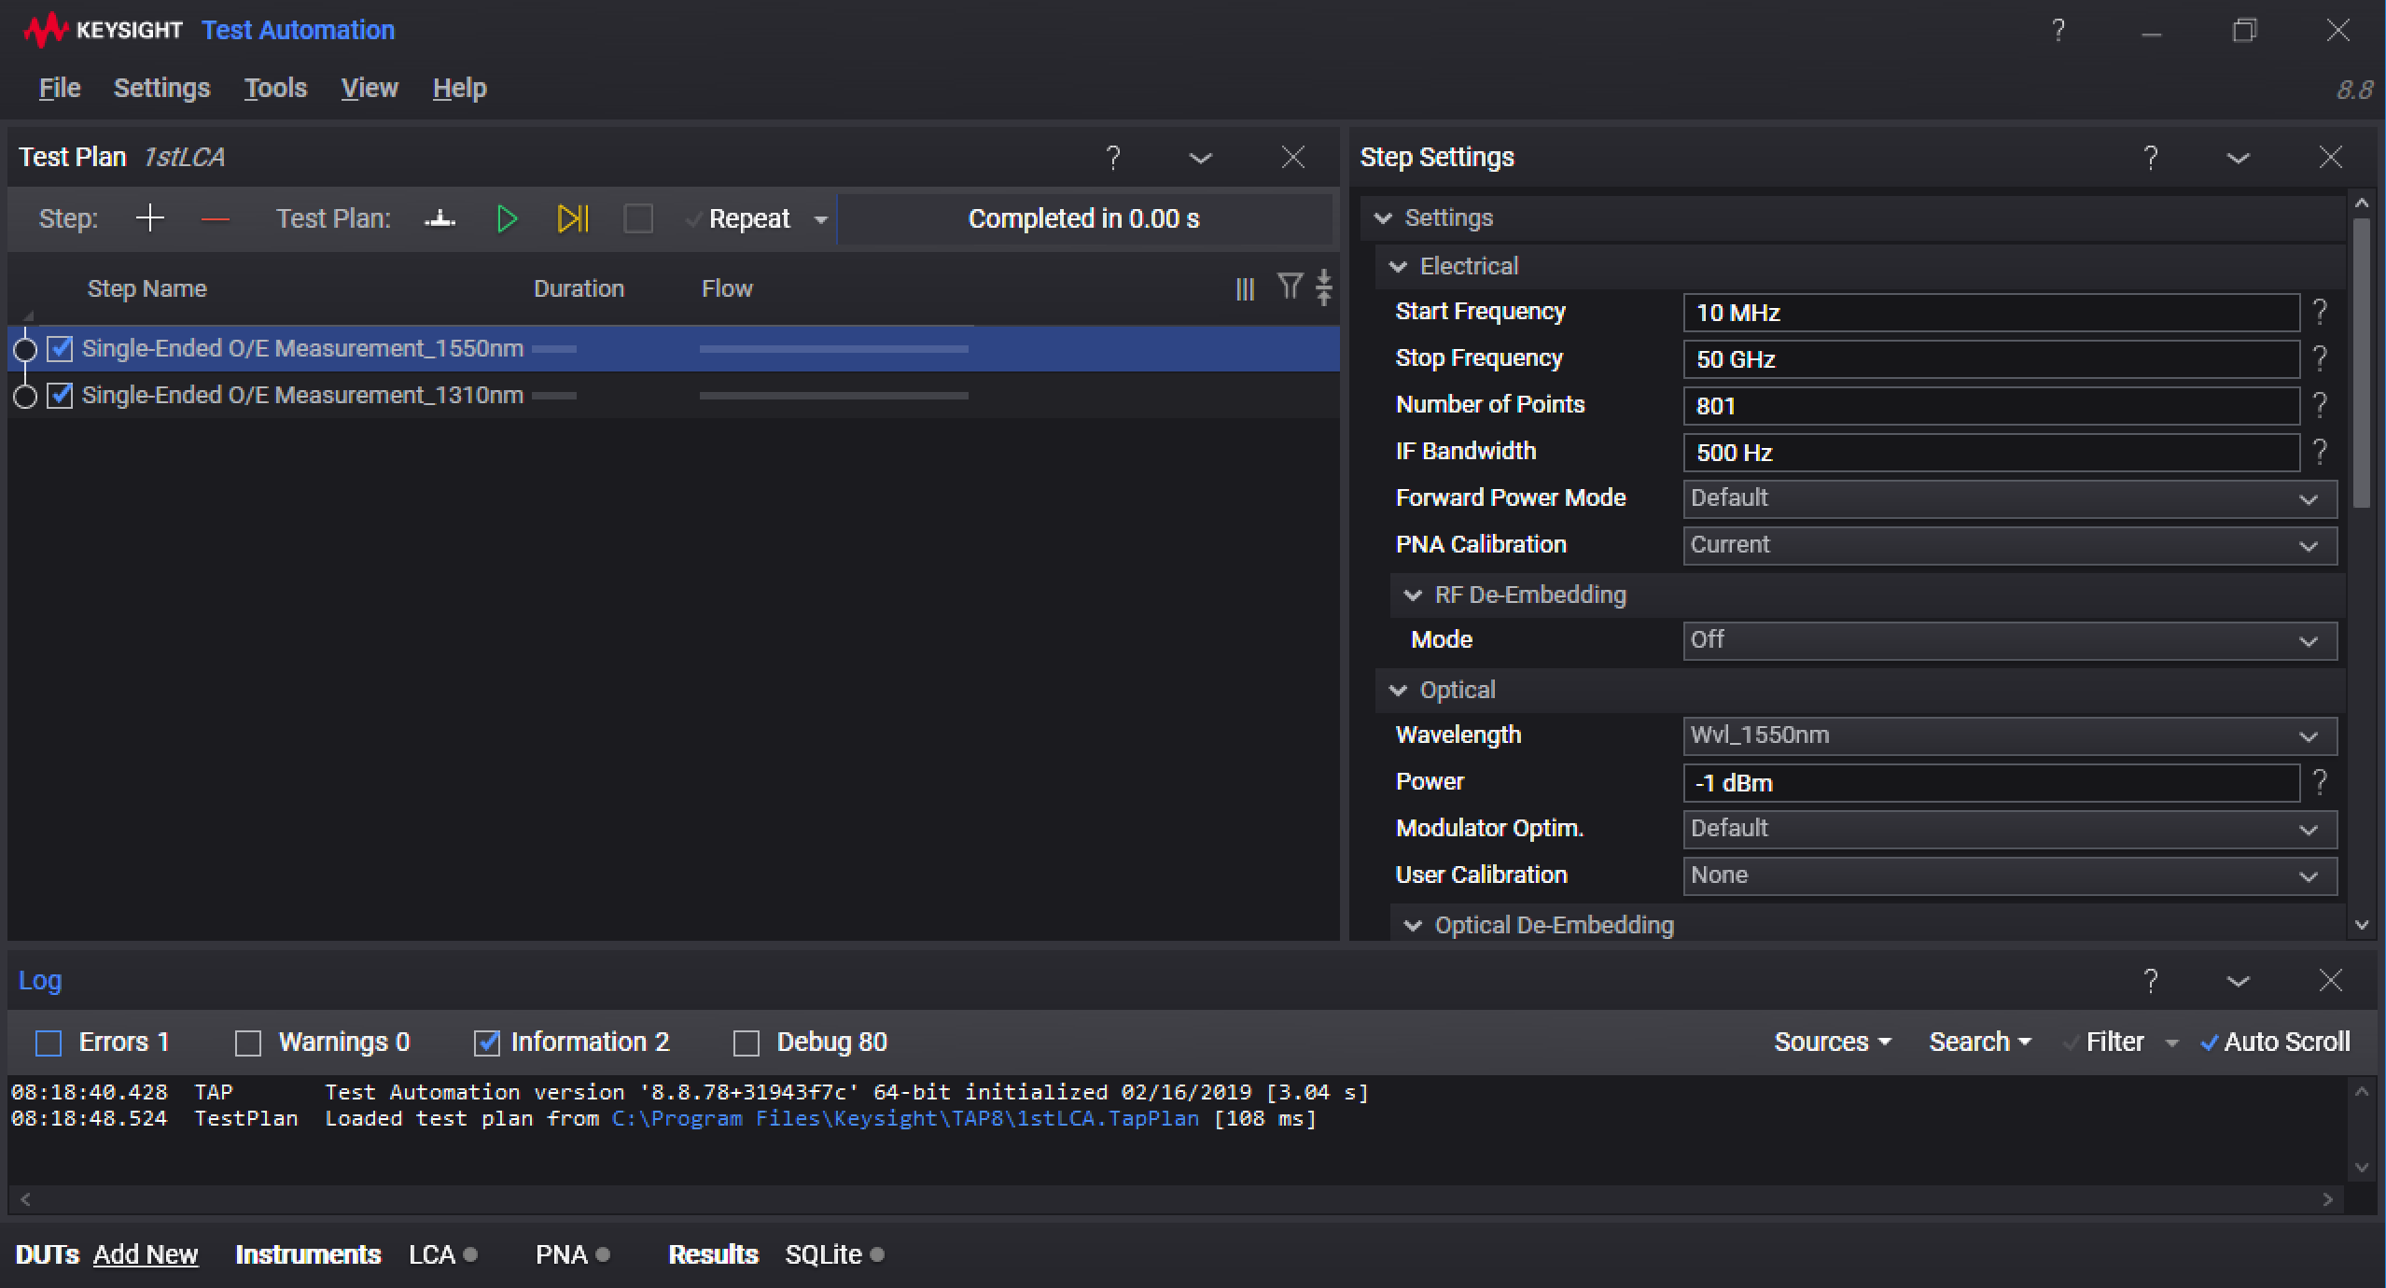Collapse the Electrical settings section
The image size is (2386, 1288).
(x=1398, y=267)
